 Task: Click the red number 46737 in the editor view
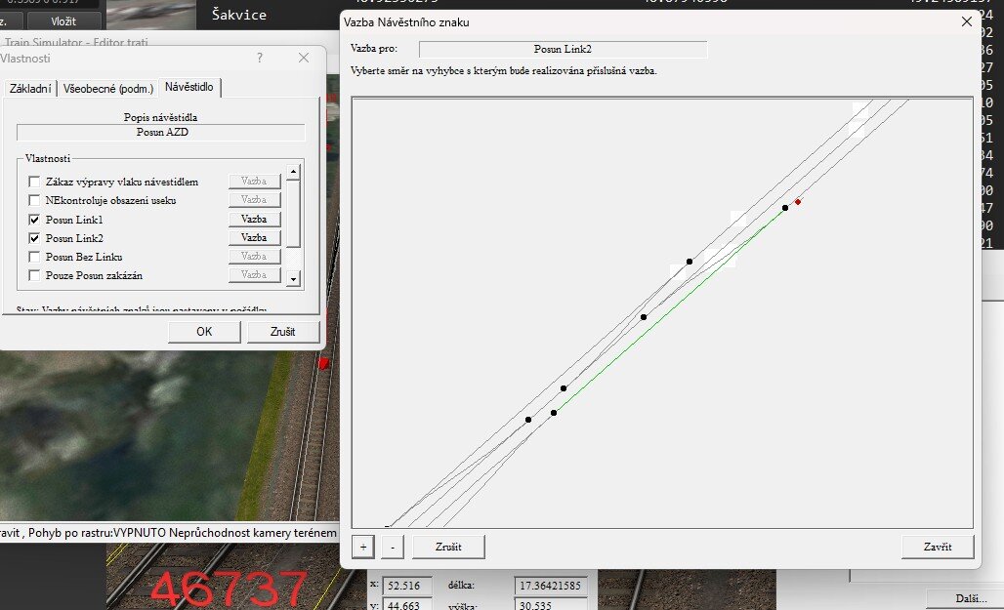(229, 590)
